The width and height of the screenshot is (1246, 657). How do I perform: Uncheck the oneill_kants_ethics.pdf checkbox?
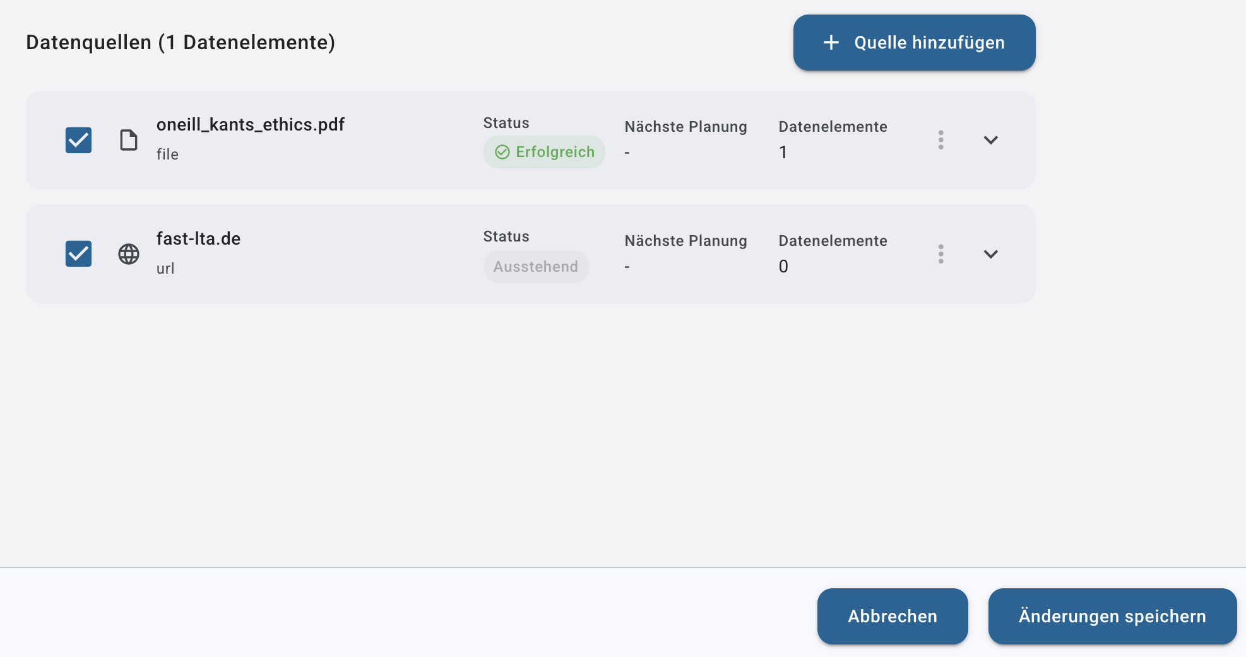(x=78, y=140)
